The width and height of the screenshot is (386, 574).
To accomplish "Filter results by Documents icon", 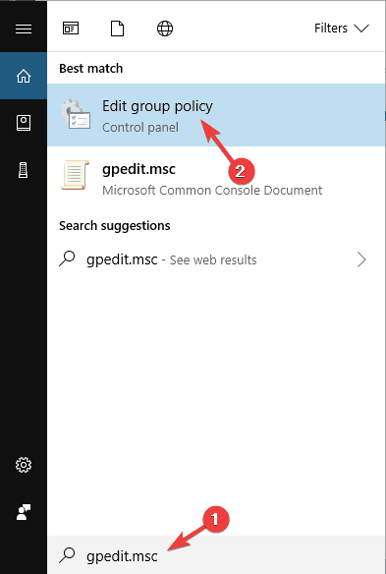I will click(x=117, y=29).
